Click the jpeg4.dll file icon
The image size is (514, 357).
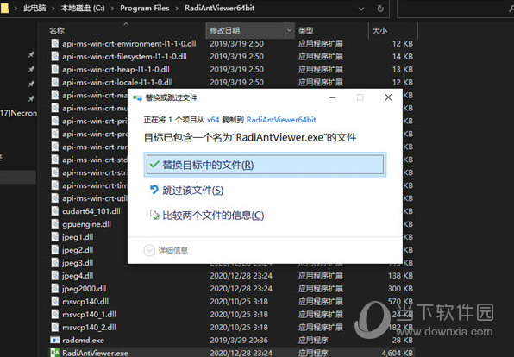pos(54,276)
